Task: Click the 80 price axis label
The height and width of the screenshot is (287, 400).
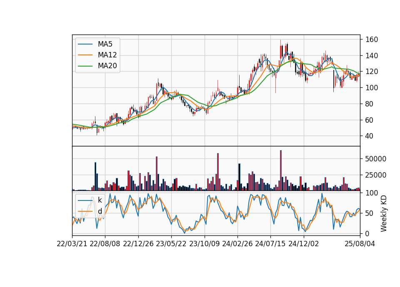Action: click(x=370, y=104)
